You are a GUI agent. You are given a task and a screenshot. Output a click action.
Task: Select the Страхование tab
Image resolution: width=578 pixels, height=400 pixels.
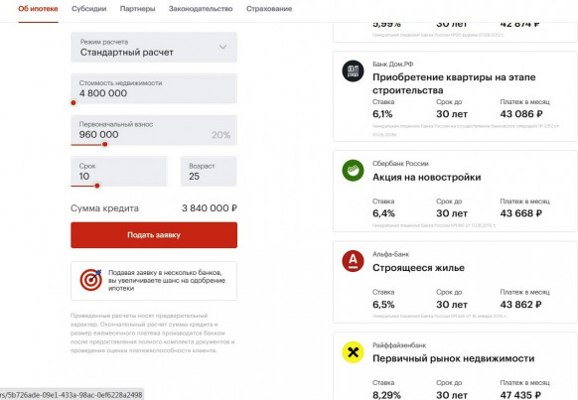(269, 9)
